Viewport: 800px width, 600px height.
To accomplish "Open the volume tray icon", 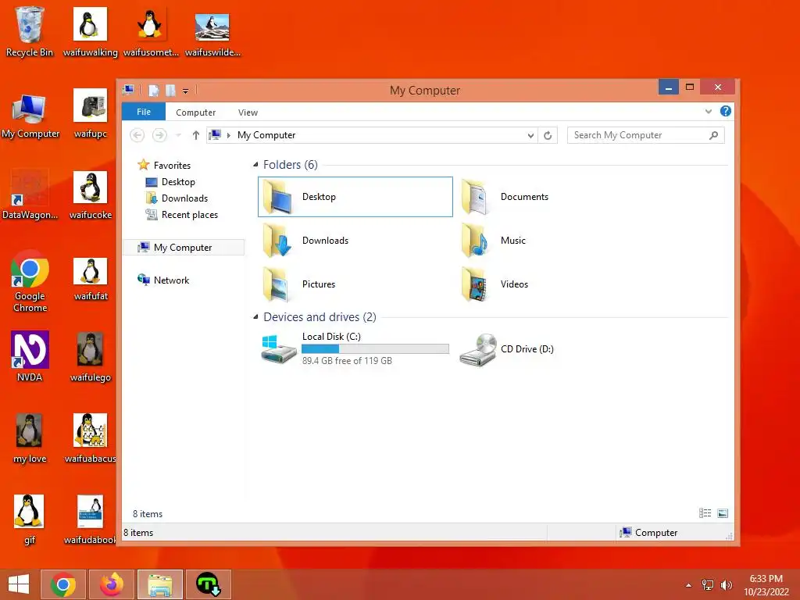I will 726,585.
